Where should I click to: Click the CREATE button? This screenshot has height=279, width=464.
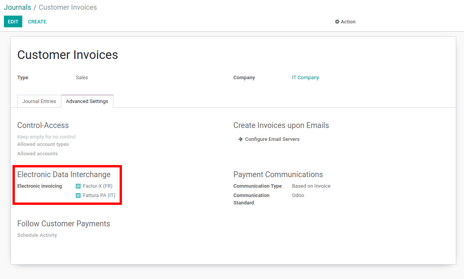[37, 21]
